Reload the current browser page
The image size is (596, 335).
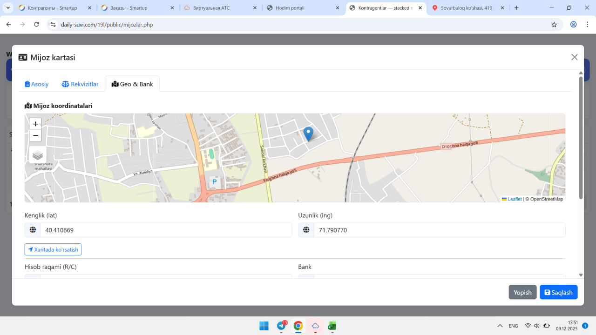click(37, 25)
